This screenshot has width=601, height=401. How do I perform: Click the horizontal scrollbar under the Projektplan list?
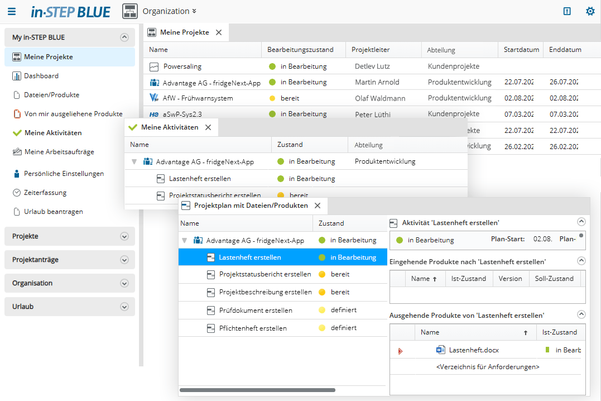tap(257, 390)
